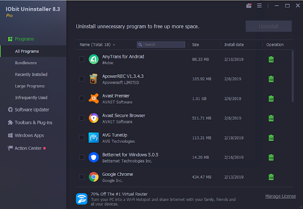Click the 88.33 MB size value

(200, 60)
